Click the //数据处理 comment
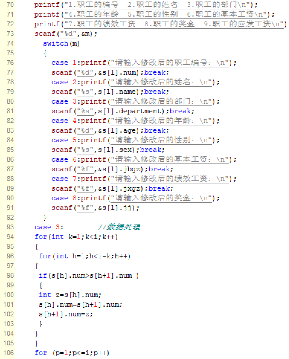The width and height of the screenshot is (289, 359). pyautogui.click(x=119, y=227)
